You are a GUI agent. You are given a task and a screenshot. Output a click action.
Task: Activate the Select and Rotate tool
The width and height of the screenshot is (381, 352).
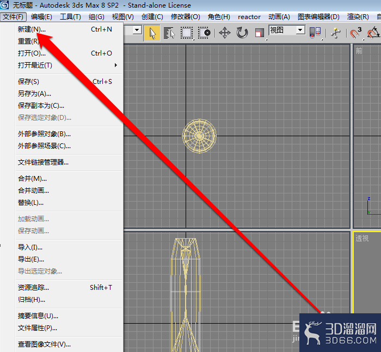click(x=242, y=33)
